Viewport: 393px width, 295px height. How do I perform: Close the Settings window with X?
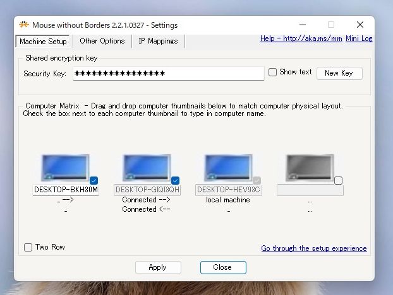pos(360,25)
